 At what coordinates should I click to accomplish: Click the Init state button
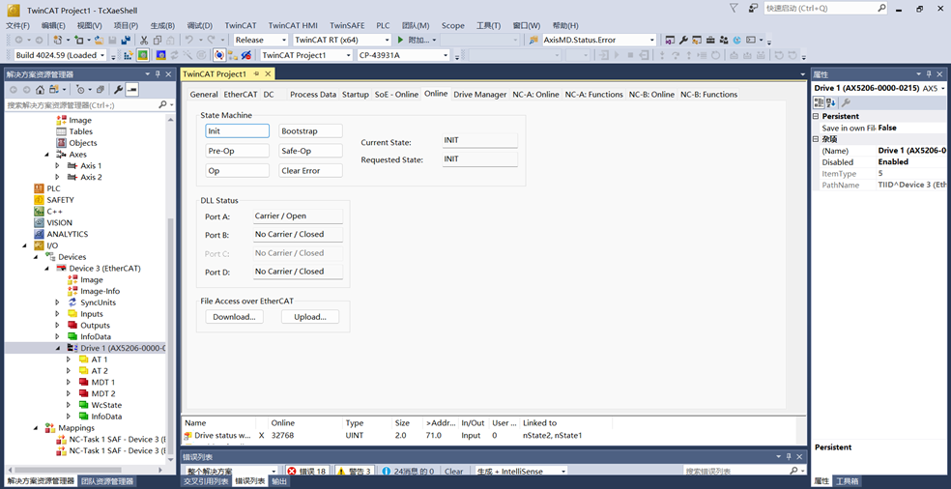pyautogui.click(x=237, y=131)
